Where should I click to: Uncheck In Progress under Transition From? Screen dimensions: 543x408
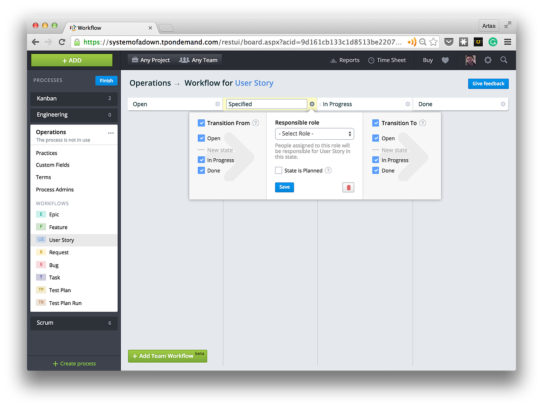point(201,160)
